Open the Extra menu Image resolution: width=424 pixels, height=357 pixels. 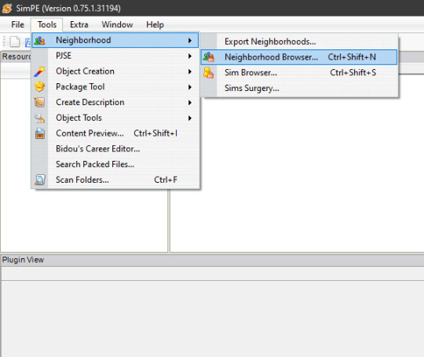coord(79,24)
